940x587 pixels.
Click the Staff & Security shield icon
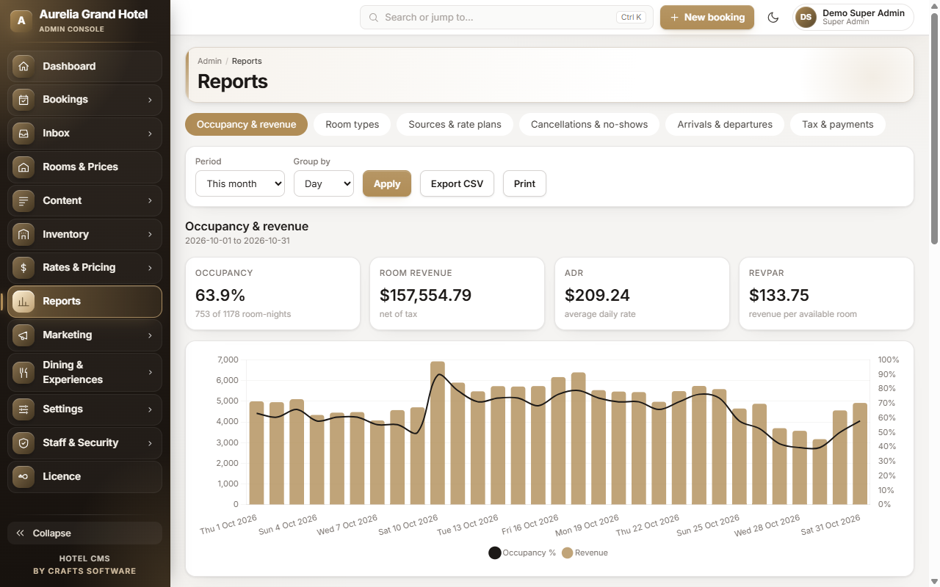point(23,443)
